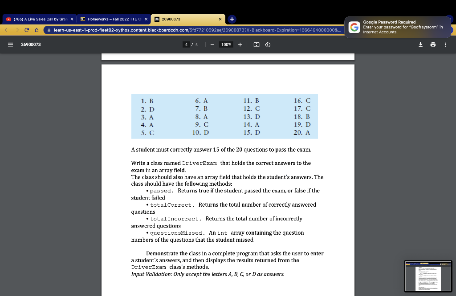Rotate the page counterclockwise
Viewport: 456px width, 296px height.
coord(267,44)
